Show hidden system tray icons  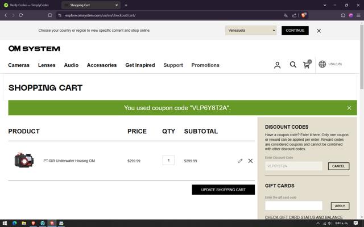pyautogui.click(x=318, y=223)
